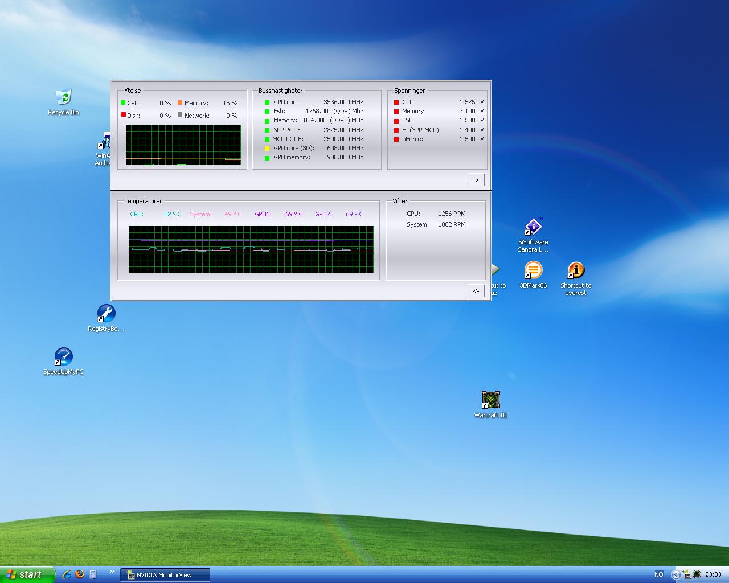Screen dimensions: 729x583
Task: Click NVIDIA MonitorView taskbar button
Action: (165, 575)
